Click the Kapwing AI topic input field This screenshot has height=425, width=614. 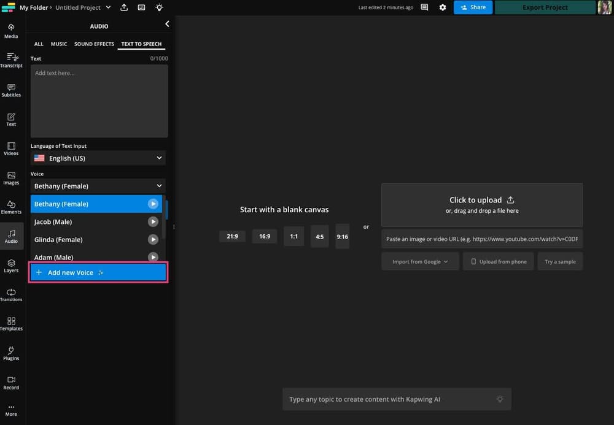[x=396, y=399]
